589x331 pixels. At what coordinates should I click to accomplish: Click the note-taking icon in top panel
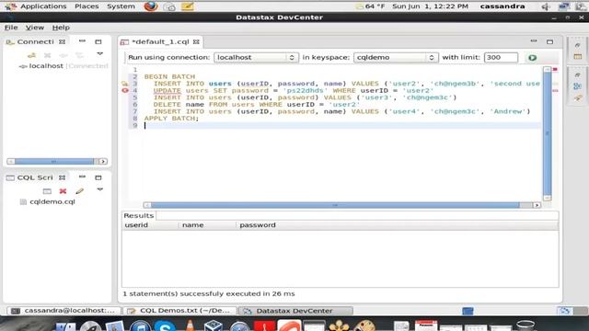coord(187,6)
